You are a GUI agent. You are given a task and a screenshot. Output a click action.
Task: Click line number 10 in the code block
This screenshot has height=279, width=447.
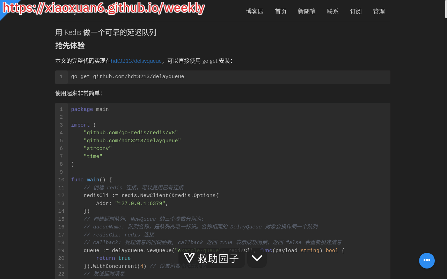tap(61, 180)
